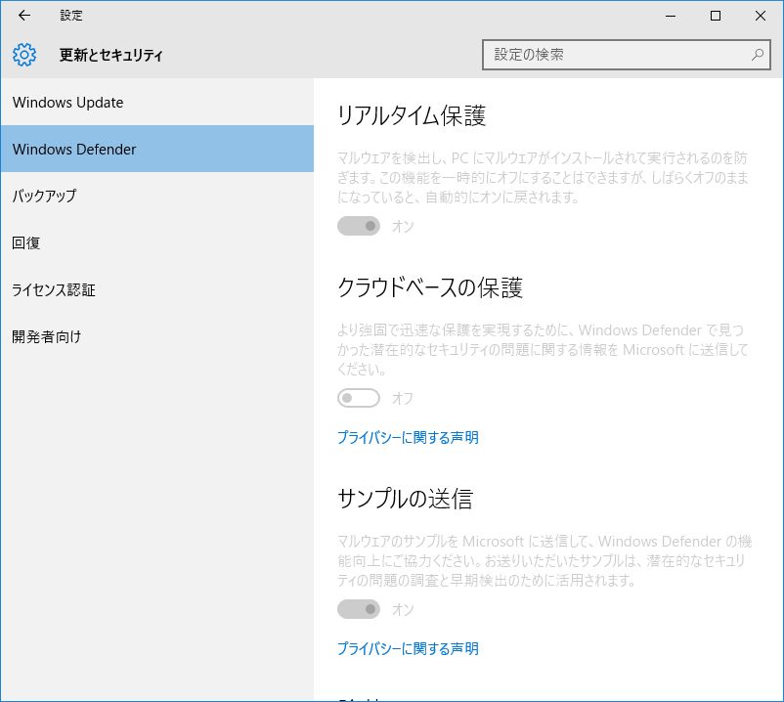Close the Settings window
784x702 pixels.
click(761, 16)
